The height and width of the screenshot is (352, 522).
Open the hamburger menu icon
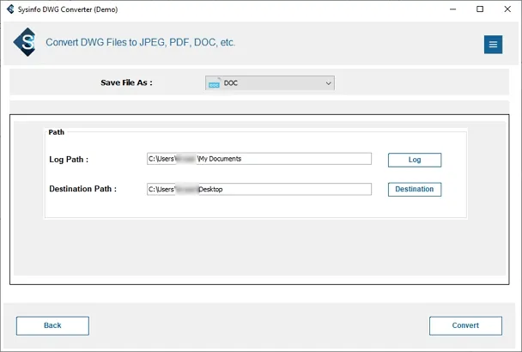pyautogui.click(x=493, y=45)
